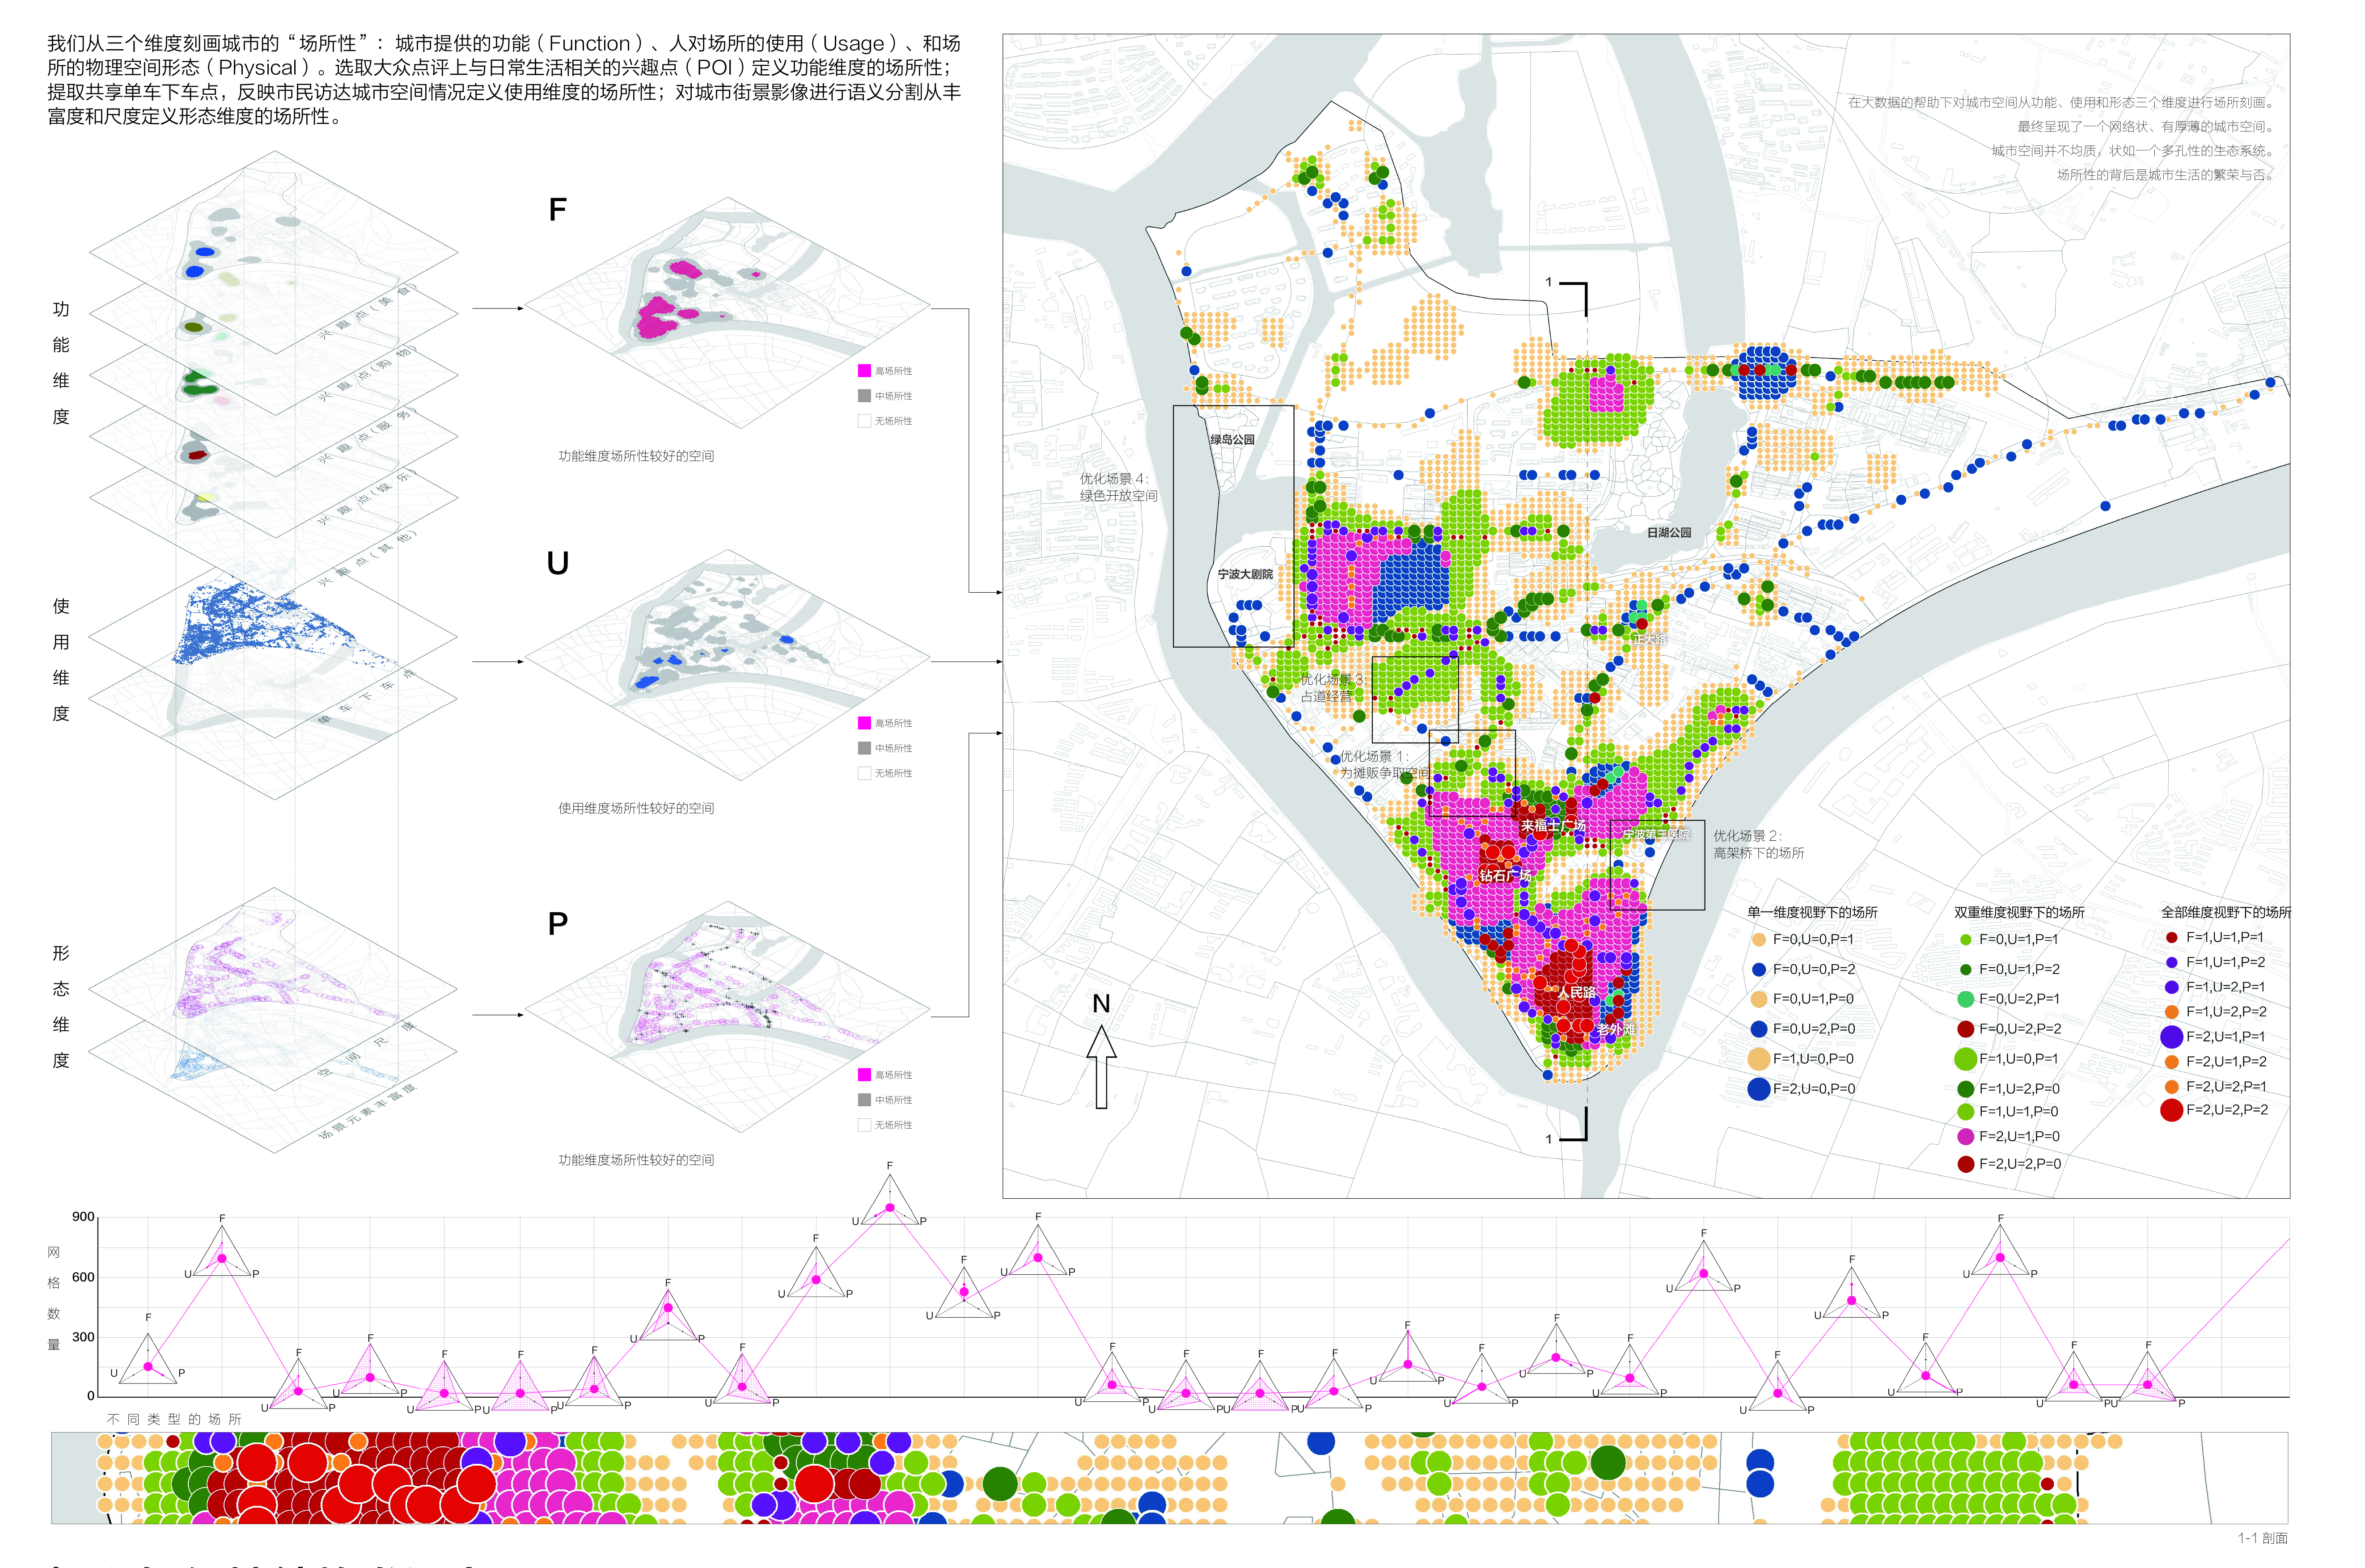This screenshot has width=2365, height=1568.
Task: Click the 优化场景 2 高架桥下的场所 annotation
Action: [x=1759, y=844]
